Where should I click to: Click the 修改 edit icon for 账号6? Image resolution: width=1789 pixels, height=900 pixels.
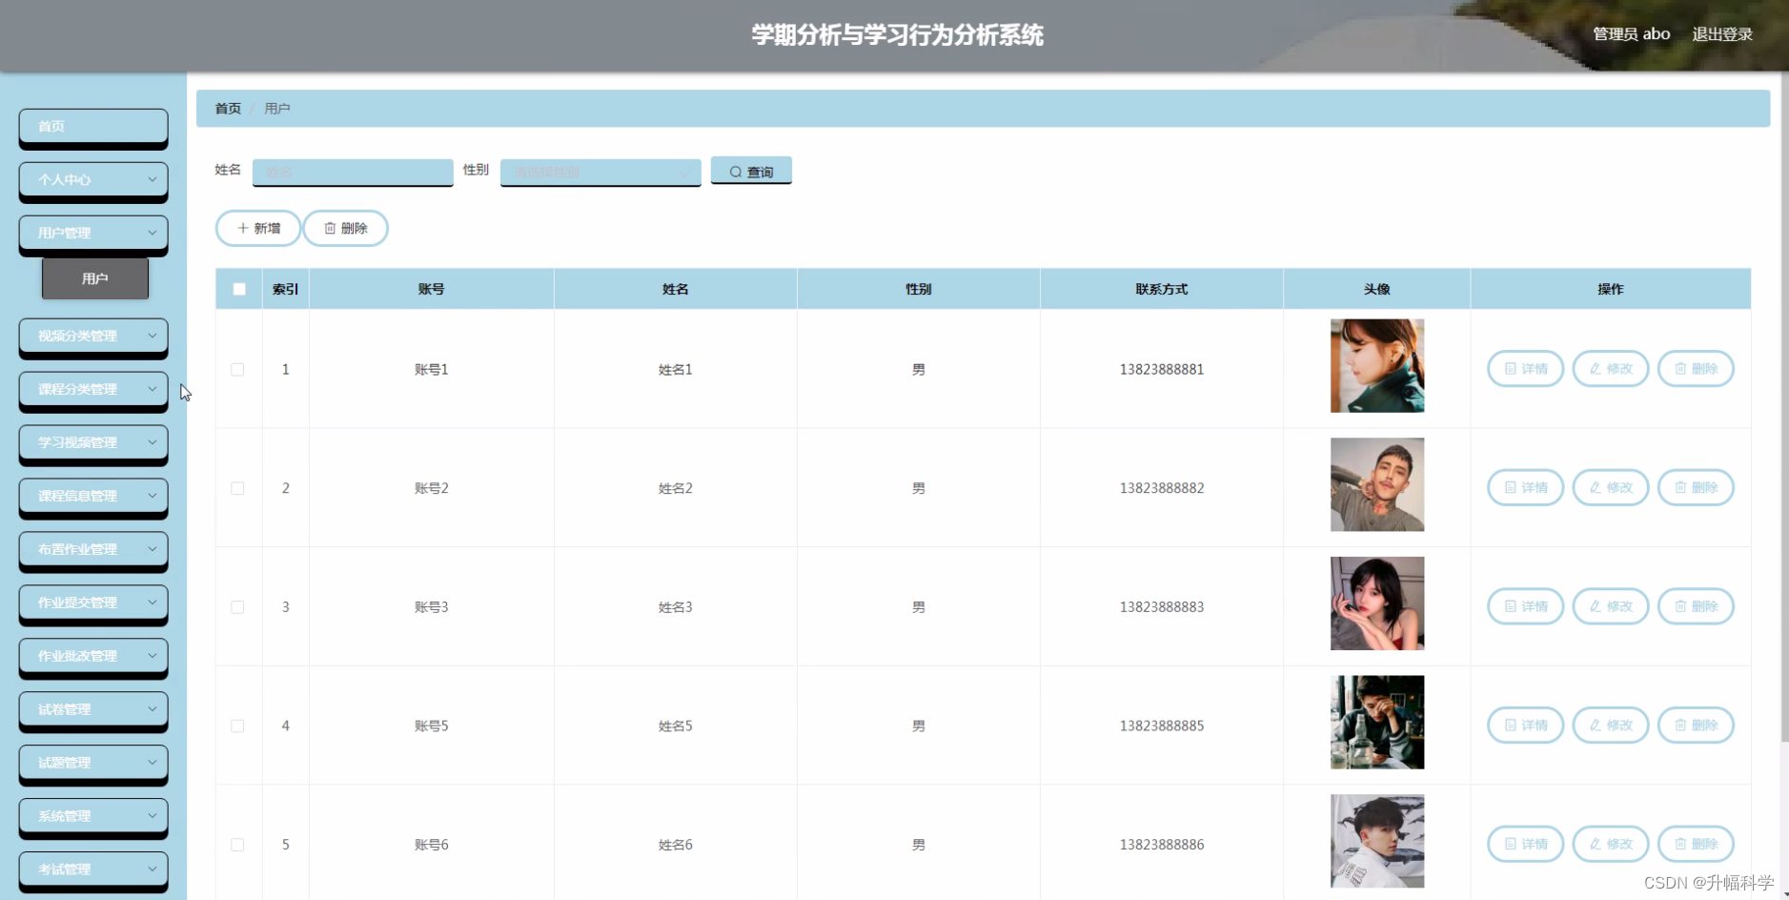click(x=1595, y=844)
